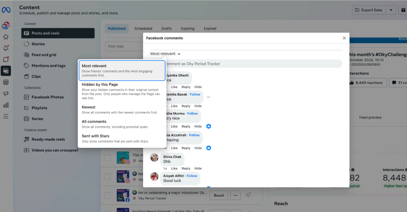Open the Export Data dropdown arrow
The image size is (407, 212).
(391, 10)
